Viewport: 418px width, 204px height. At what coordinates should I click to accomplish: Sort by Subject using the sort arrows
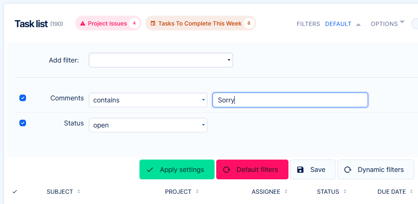click(x=79, y=192)
